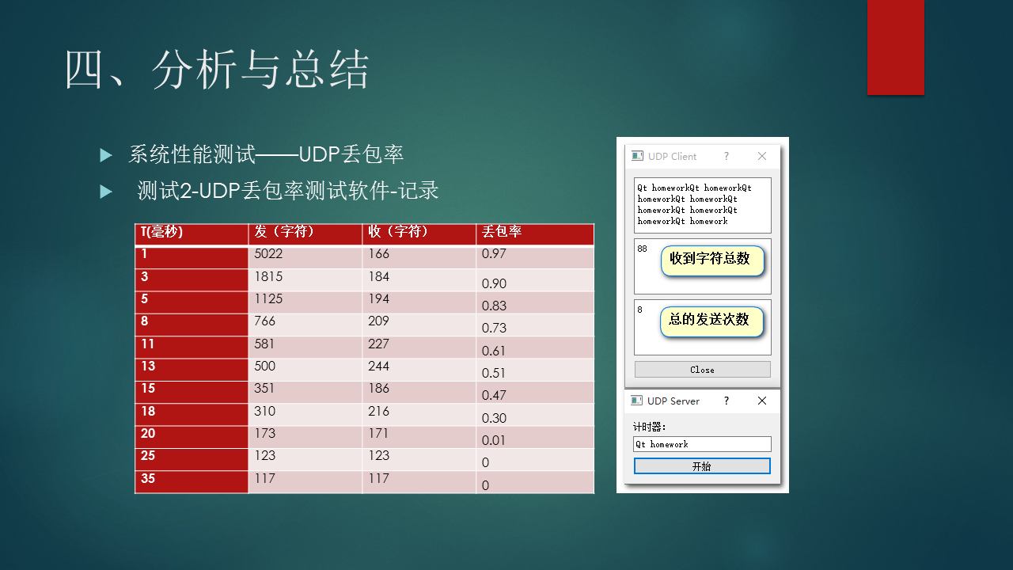Click the UDP Server title text
This screenshot has height=570, width=1013.
click(673, 401)
